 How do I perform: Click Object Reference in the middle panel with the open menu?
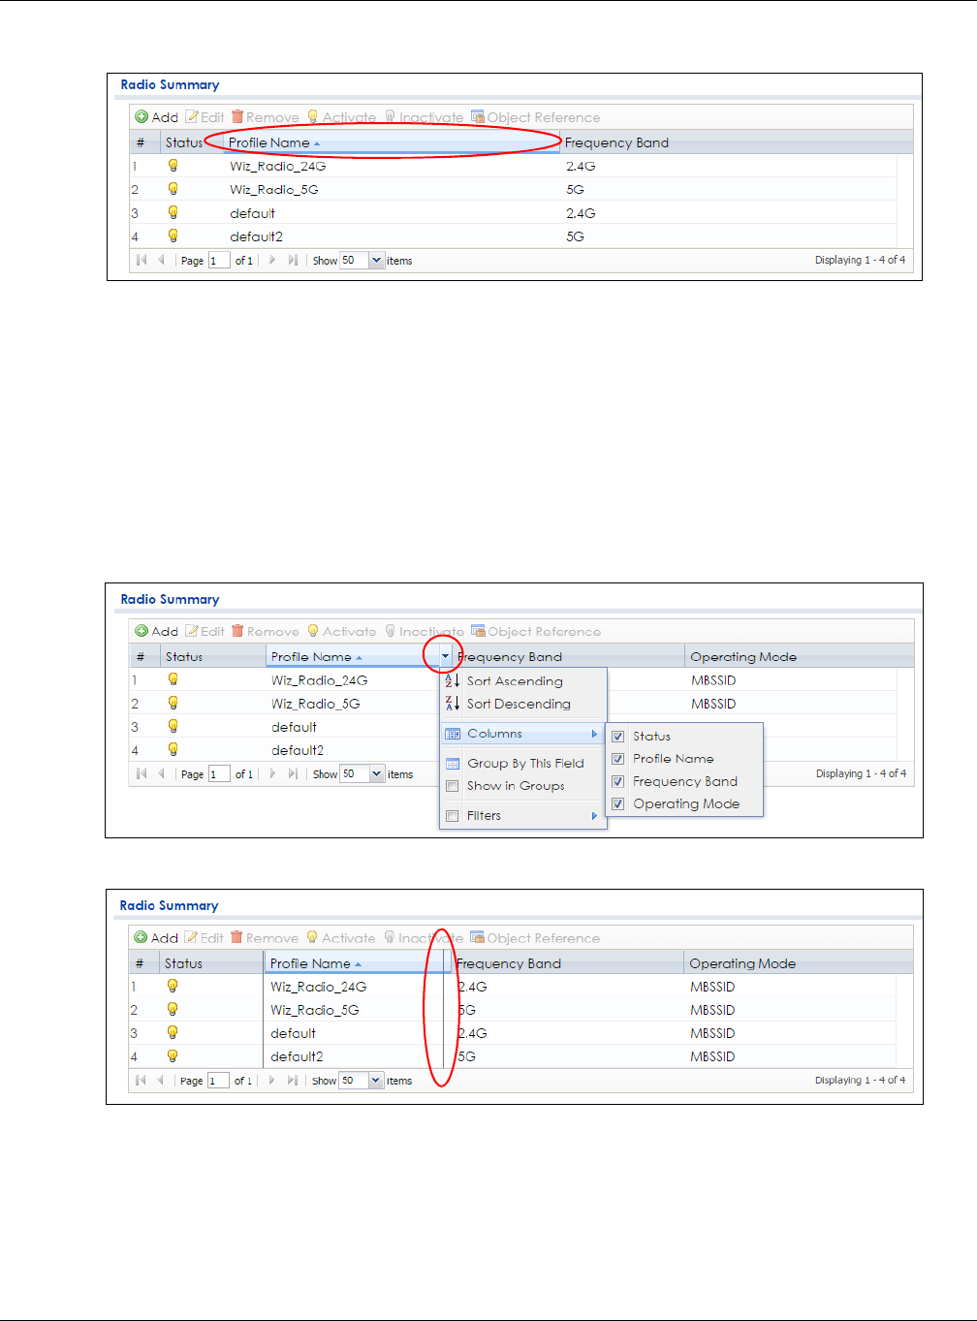536,631
